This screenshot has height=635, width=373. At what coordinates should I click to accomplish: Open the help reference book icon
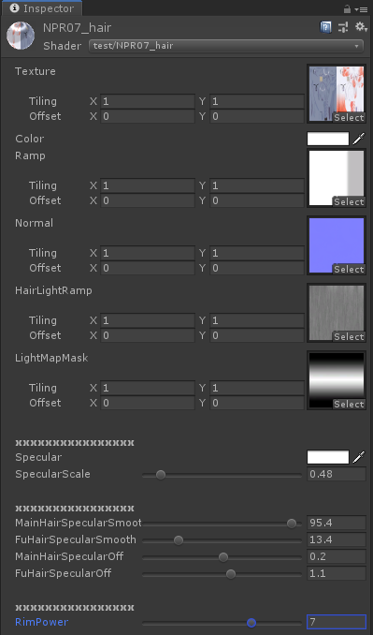[325, 27]
